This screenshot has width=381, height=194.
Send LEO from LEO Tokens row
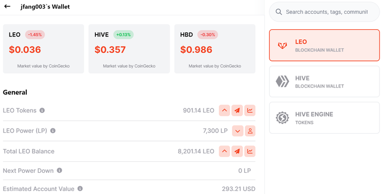237,110
